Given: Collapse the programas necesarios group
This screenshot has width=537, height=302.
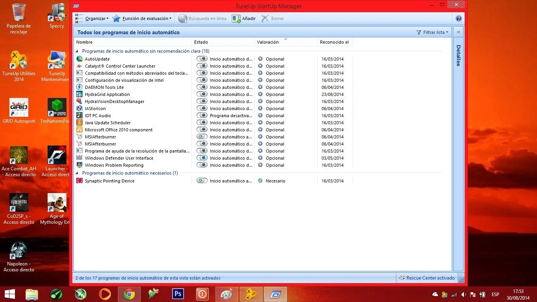Looking at the screenshot, I should click(x=77, y=173).
